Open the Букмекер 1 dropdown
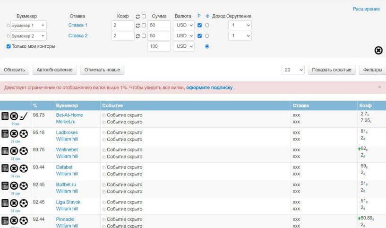The image size is (386, 228). coord(28,25)
